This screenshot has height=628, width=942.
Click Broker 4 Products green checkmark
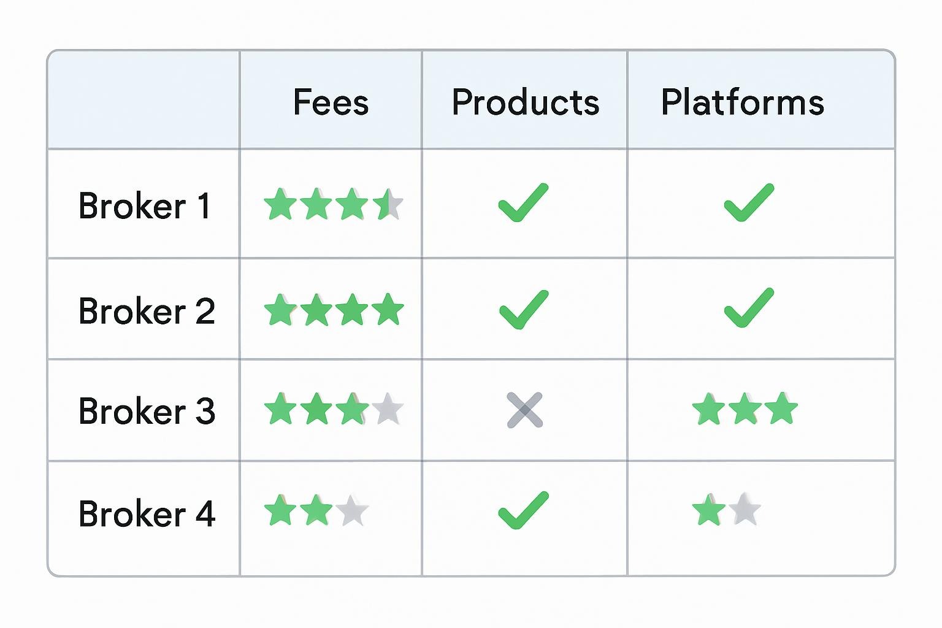pyautogui.click(x=523, y=510)
